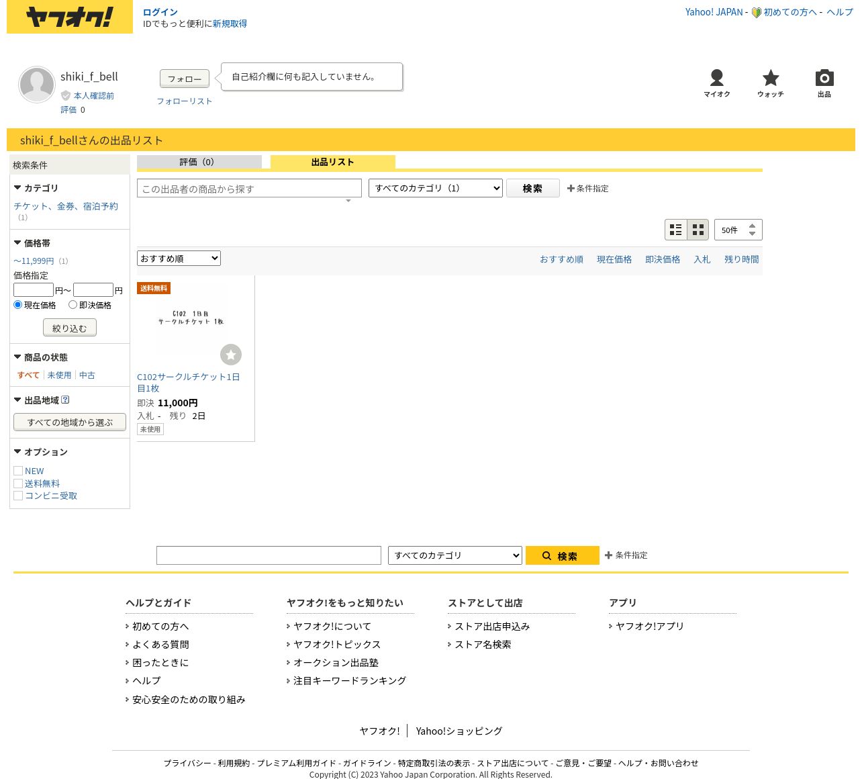Open the すべてのカテゴリ (1) dropdown
The width and height of the screenshot is (862, 779).
(x=436, y=189)
